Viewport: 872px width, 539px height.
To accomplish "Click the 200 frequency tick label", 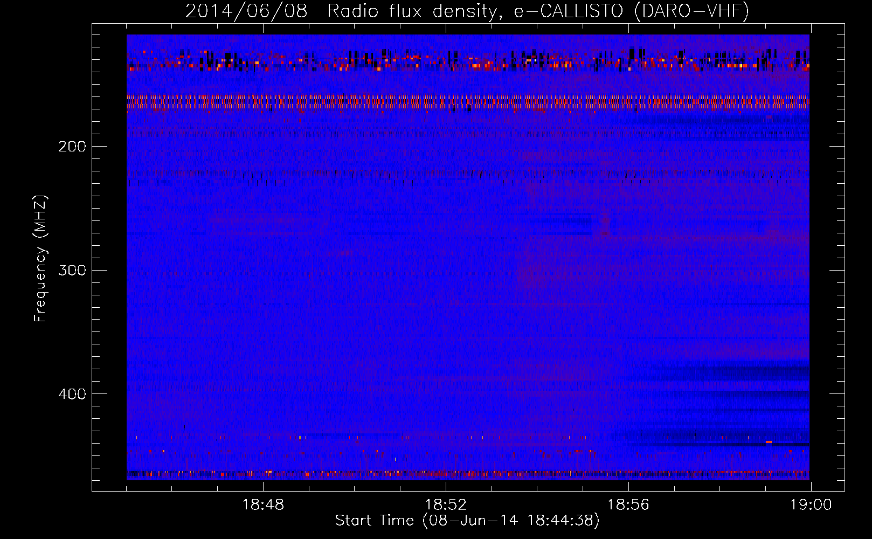I will (72, 147).
